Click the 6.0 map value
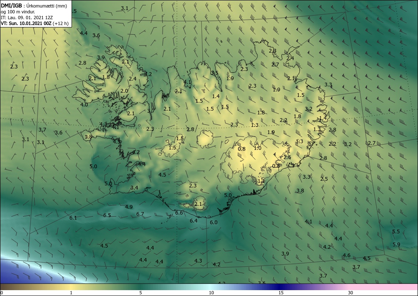 (214, 222)
